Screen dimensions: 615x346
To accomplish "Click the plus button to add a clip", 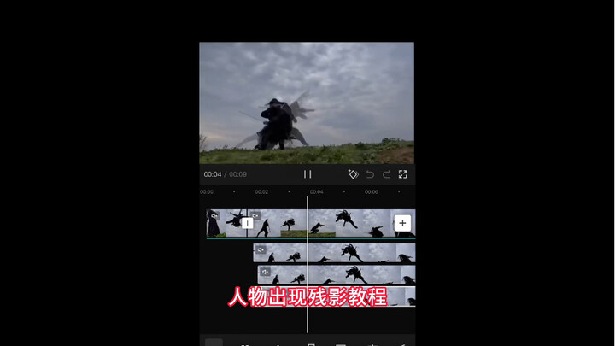I will (x=402, y=223).
